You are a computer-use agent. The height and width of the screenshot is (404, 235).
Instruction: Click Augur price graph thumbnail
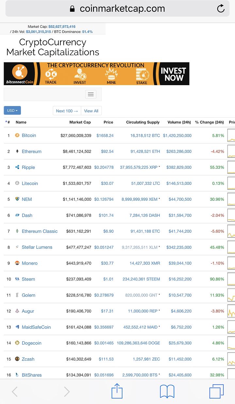point(231,311)
